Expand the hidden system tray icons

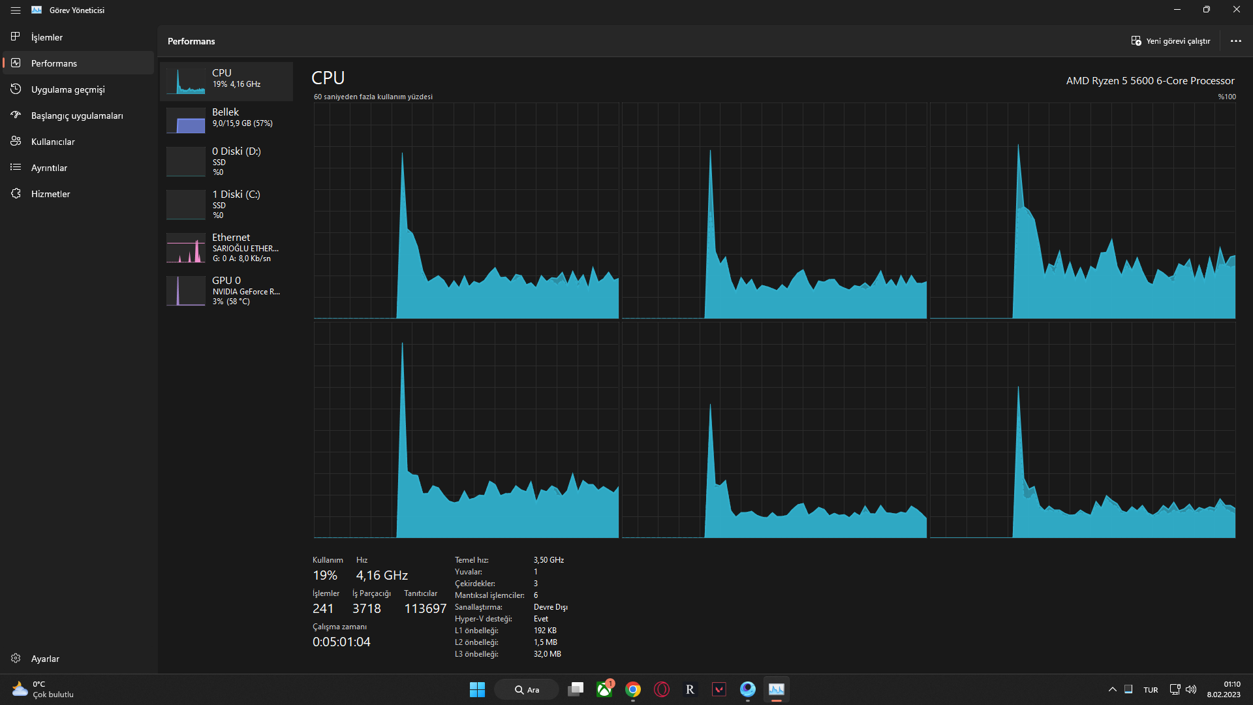click(x=1113, y=689)
